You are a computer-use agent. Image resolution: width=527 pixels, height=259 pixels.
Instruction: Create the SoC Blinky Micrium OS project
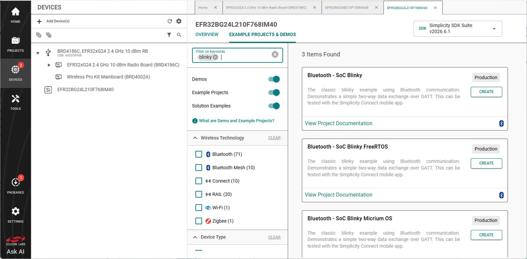(x=486, y=235)
